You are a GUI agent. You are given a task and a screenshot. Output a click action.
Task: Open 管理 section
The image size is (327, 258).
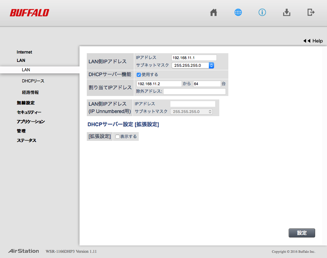pyautogui.click(x=21, y=131)
